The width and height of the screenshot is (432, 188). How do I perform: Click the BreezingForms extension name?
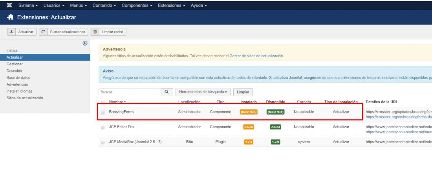(x=121, y=112)
